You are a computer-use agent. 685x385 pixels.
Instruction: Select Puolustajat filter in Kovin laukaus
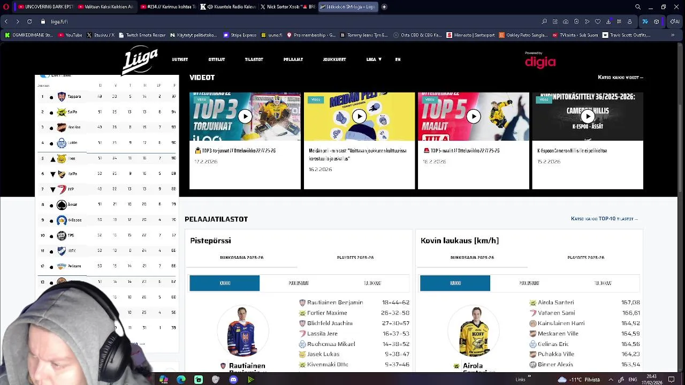pyautogui.click(x=529, y=283)
